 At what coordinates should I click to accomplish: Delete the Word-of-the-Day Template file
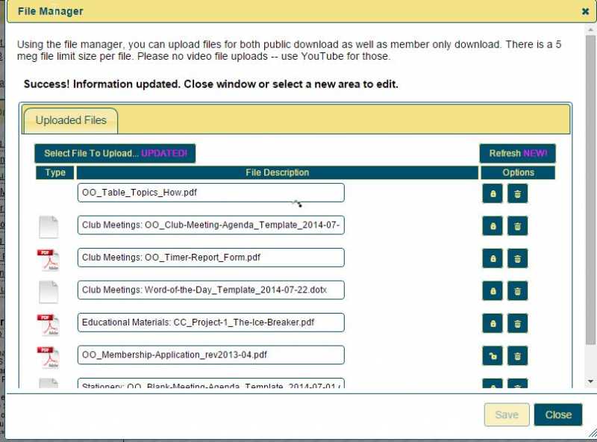(517, 290)
